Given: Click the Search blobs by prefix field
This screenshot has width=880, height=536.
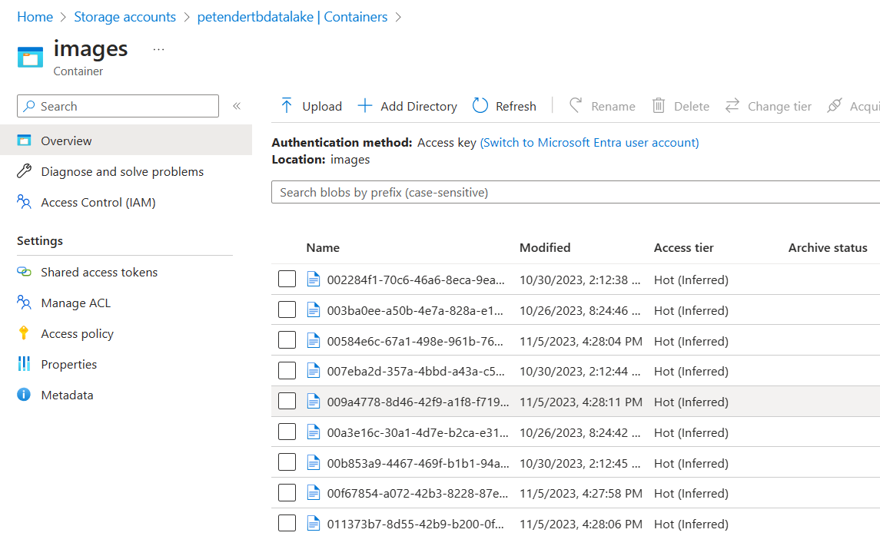Looking at the screenshot, I should point(576,192).
